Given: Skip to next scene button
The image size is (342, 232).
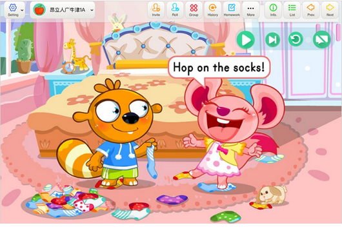Looking at the screenshot, I should (273, 40).
